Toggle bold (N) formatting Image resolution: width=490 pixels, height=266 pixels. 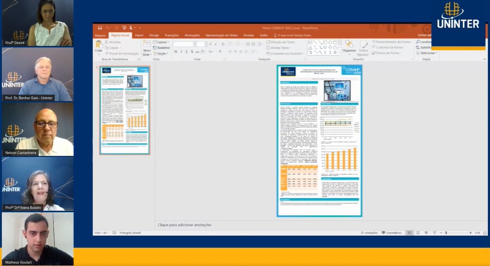(175, 52)
